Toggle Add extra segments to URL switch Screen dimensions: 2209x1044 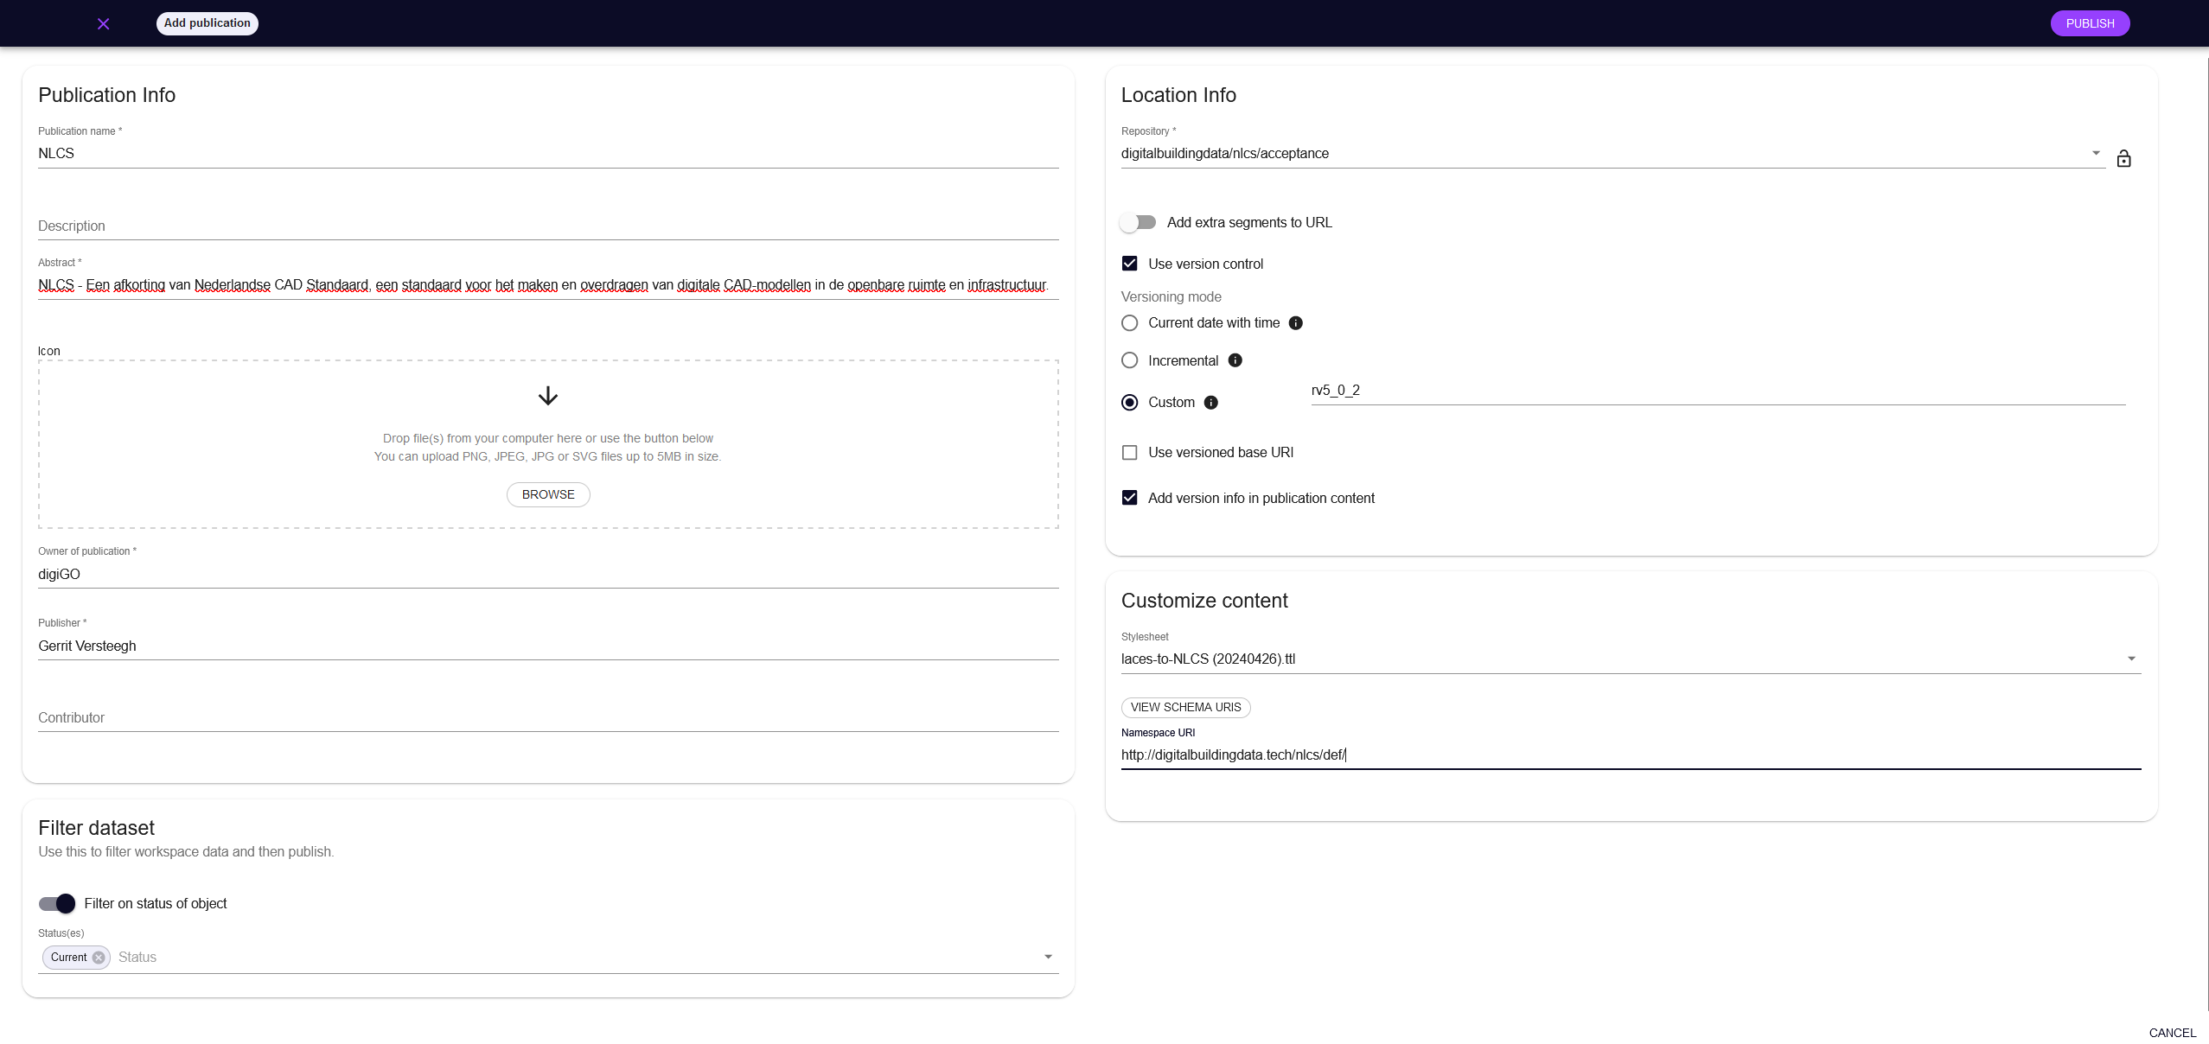point(1138,223)
